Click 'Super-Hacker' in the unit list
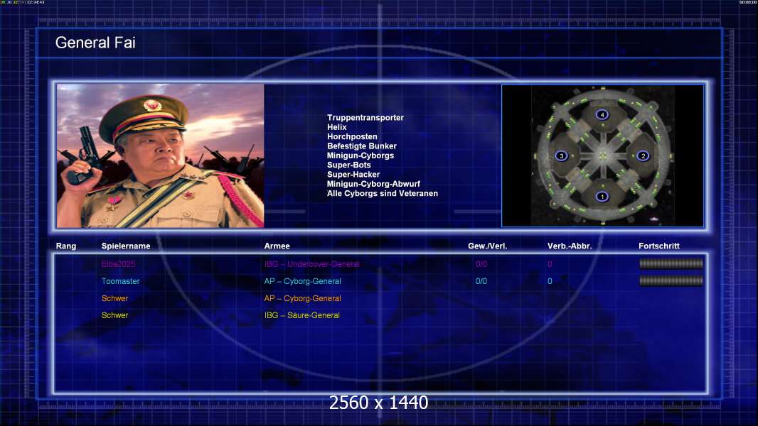The height and width of the screenshot is (426, 758). point(353,174)
